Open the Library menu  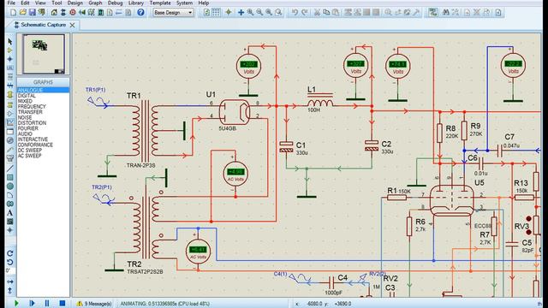(x=136, y=3)
